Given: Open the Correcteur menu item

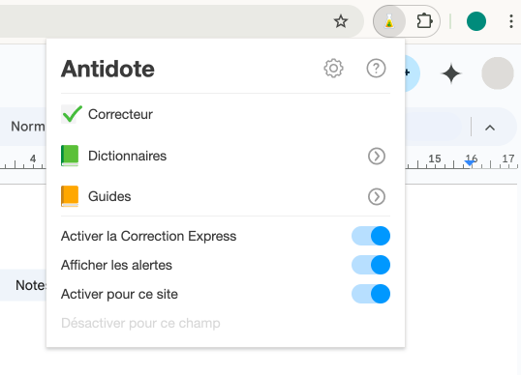Looking at the screenshot, I should (226, 114).
